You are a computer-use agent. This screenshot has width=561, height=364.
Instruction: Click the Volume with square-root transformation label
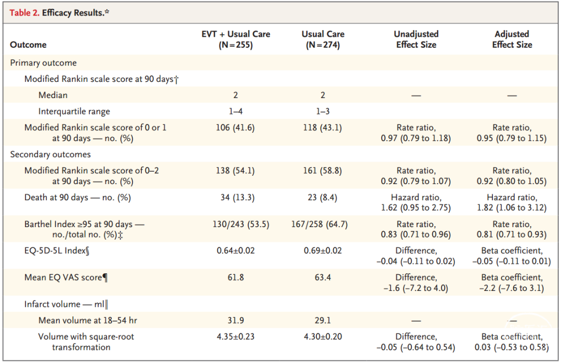pos(86,342)
